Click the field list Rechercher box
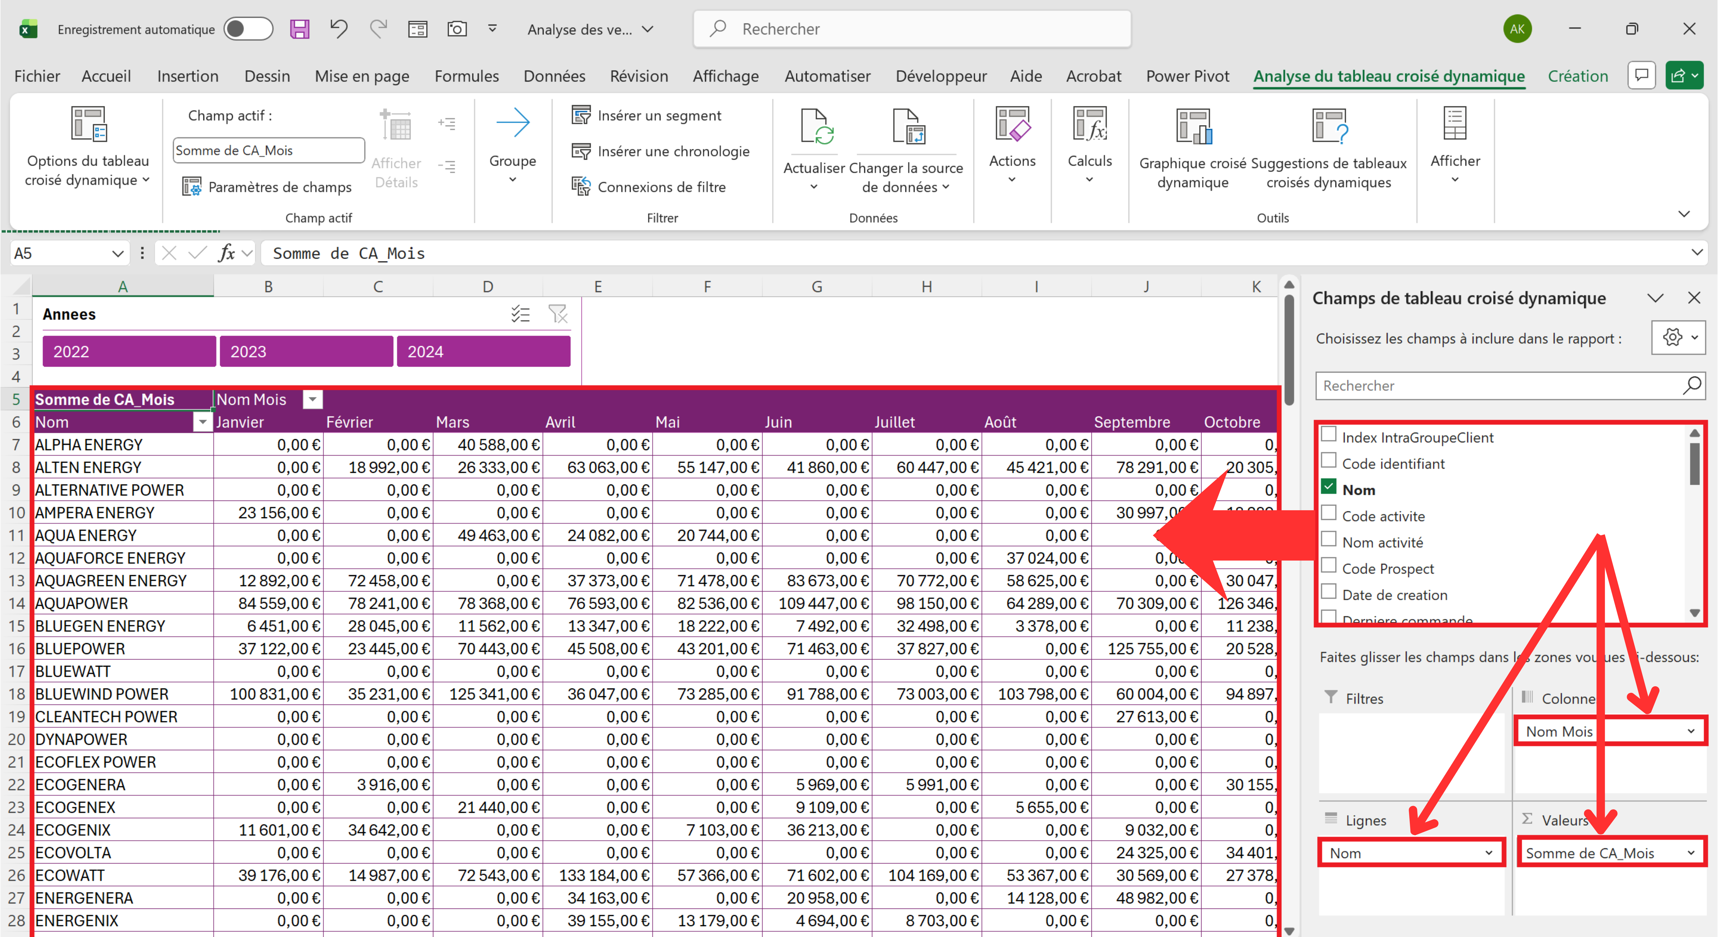This screenshot has width=1718, height=937. (x=1501, y=385)
